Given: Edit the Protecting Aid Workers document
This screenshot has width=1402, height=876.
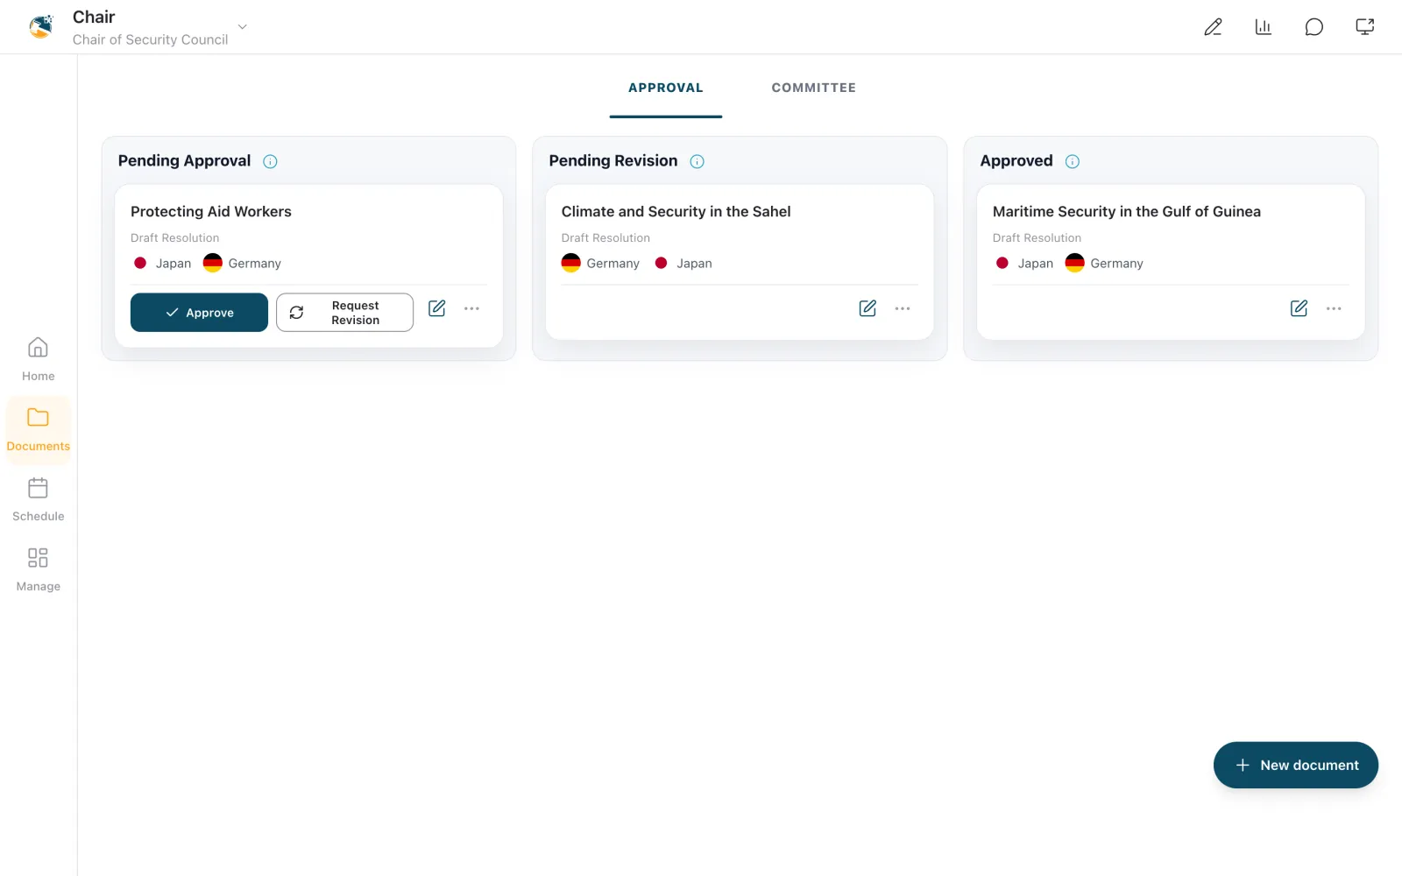Looking at the screenshot, I should point(436,308).
